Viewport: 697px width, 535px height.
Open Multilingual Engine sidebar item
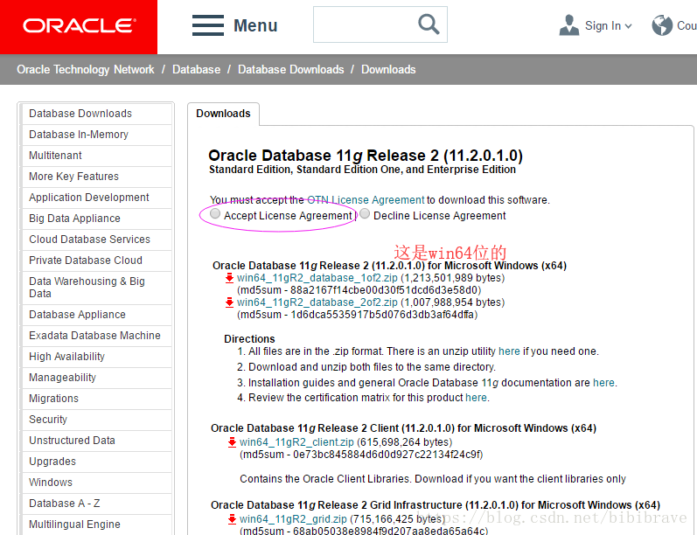click(96, 525)
